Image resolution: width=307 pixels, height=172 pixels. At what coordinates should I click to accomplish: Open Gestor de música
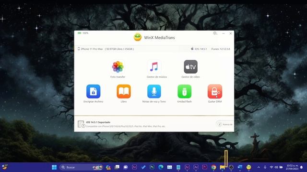pyautogui.click(x=154, y=67)
